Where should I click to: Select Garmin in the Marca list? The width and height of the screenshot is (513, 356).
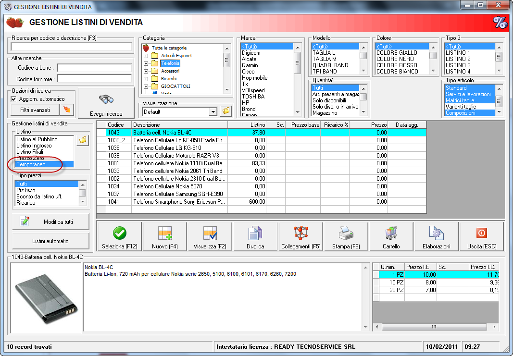250,65
